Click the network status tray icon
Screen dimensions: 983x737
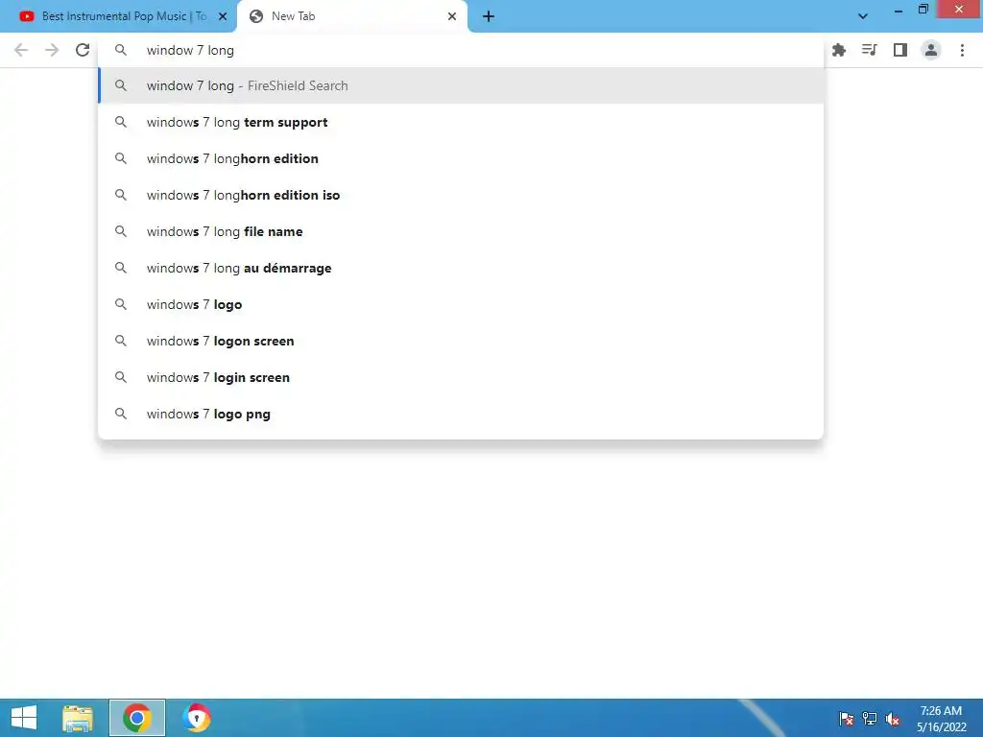[870, 719]
